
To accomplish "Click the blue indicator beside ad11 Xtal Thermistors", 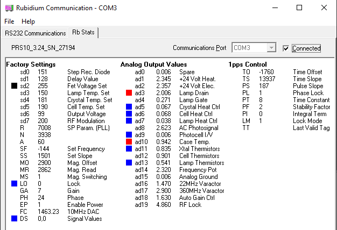I will click(x=129, y=148).
